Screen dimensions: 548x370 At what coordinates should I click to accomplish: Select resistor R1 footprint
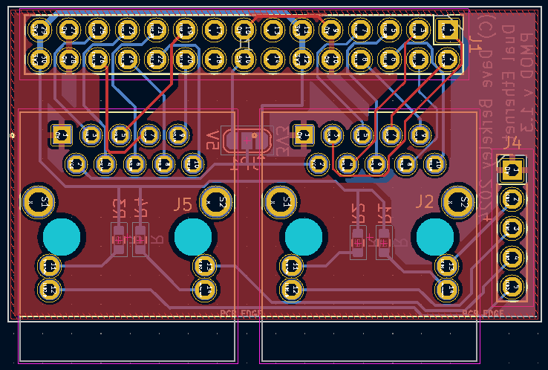pyautogui.click(x=384, y=243)
